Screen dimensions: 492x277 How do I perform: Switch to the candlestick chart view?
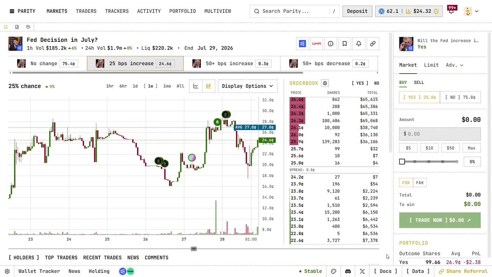point(208,86)
